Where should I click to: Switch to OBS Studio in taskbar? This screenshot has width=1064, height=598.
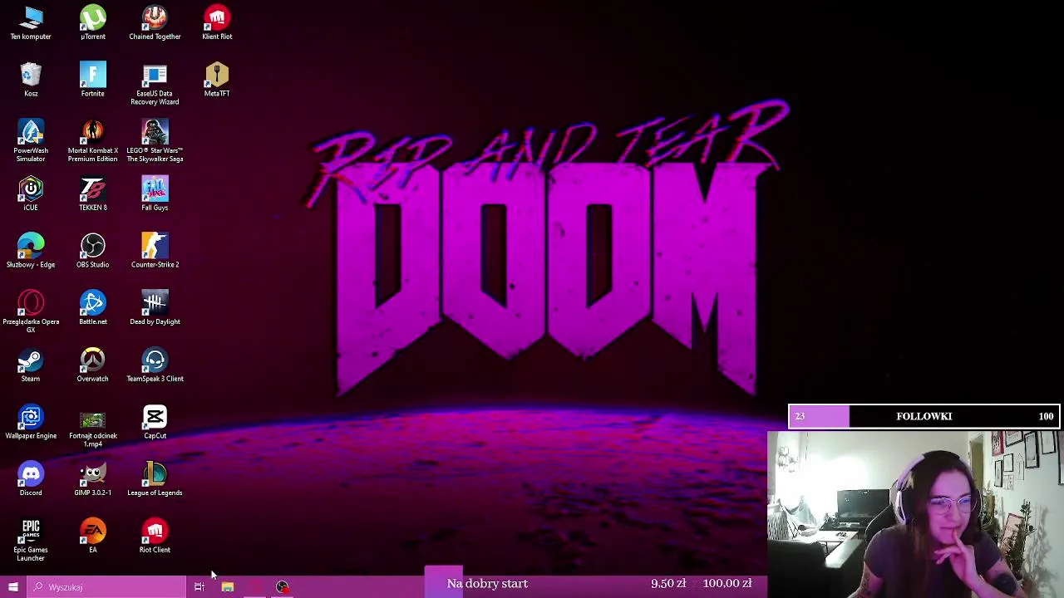283,587
